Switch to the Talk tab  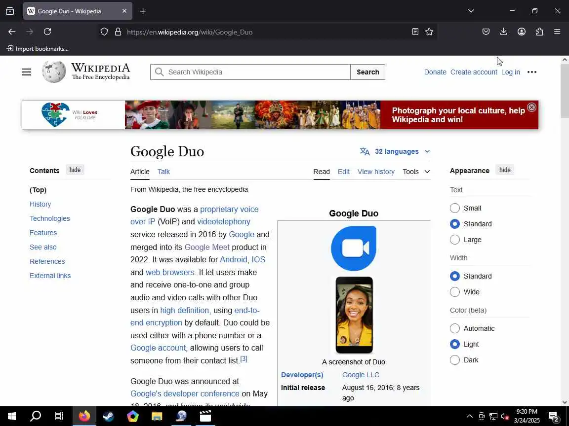(163, 172)
